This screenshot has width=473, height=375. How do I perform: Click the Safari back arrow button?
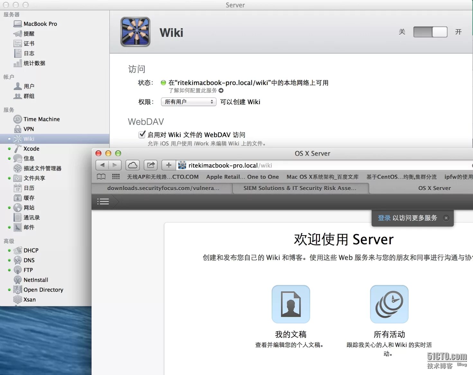pyautogui.click(x=102, y=165)
